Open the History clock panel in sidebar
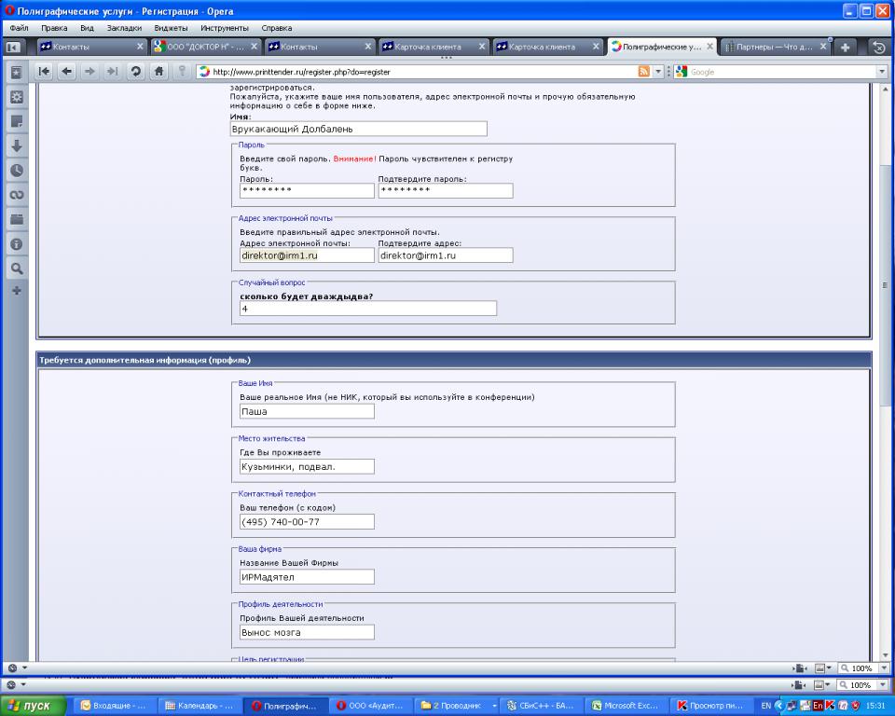 (16, 170)
